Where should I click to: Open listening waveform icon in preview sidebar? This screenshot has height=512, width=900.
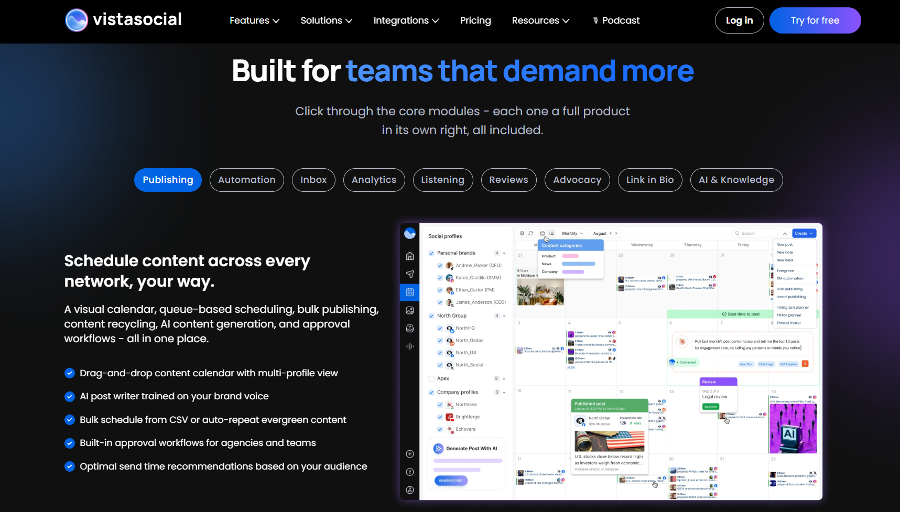[x=410, y=346]
